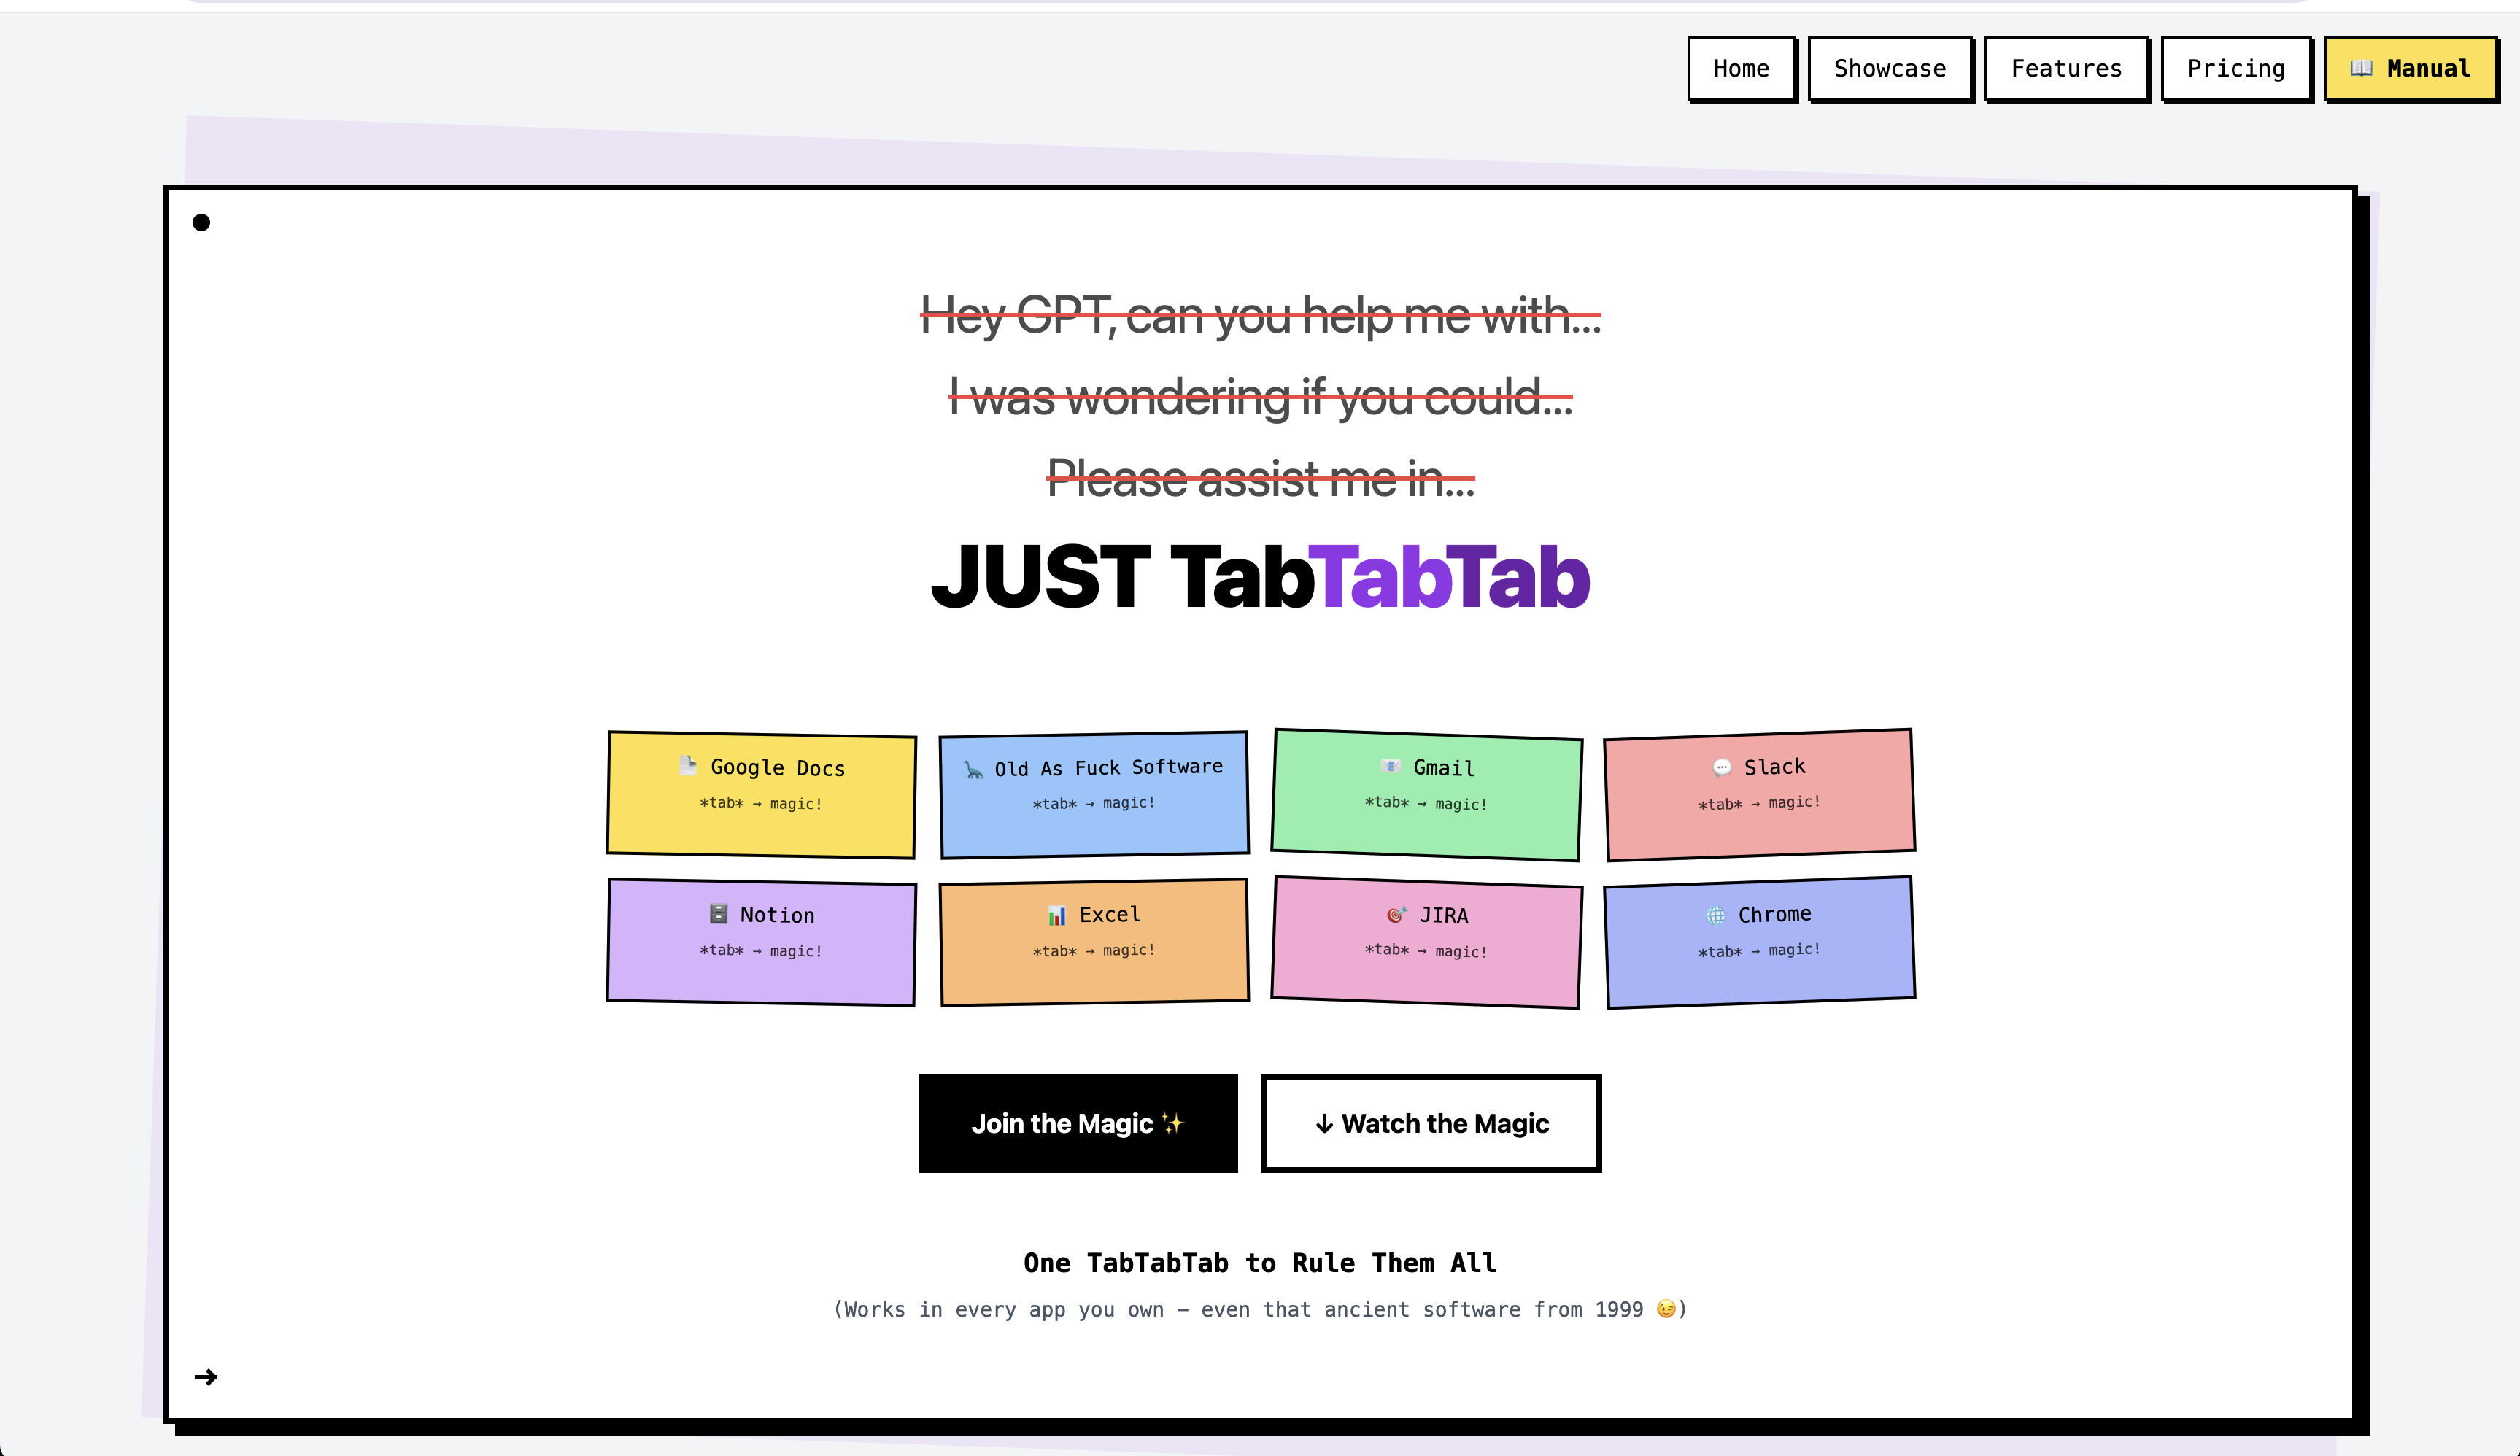
Task: Click the book icon on Manual
Action: click(x=2361, y=68)
